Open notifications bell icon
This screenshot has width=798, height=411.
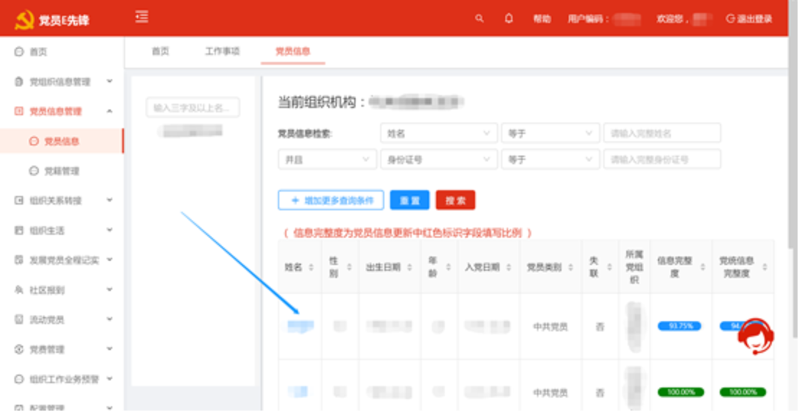pos(509,19)
